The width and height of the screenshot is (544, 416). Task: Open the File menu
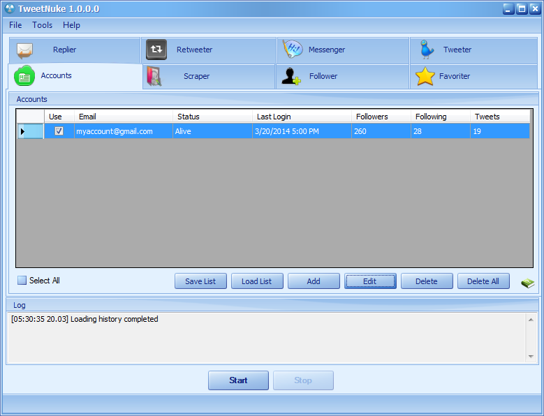click(15, 25)
